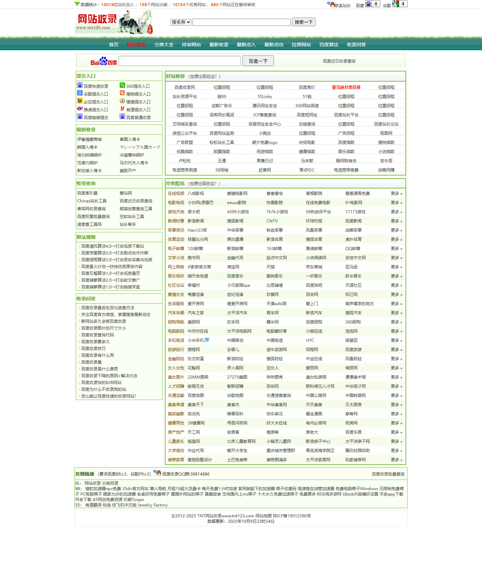The width and height of the screenshot is (482, 584).
Task: Expand 更多 for 金融财经 row
Action: click(x=396, y=358)
